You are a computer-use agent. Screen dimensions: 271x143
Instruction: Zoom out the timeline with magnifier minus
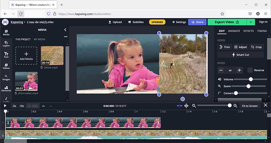click(194, 106)
